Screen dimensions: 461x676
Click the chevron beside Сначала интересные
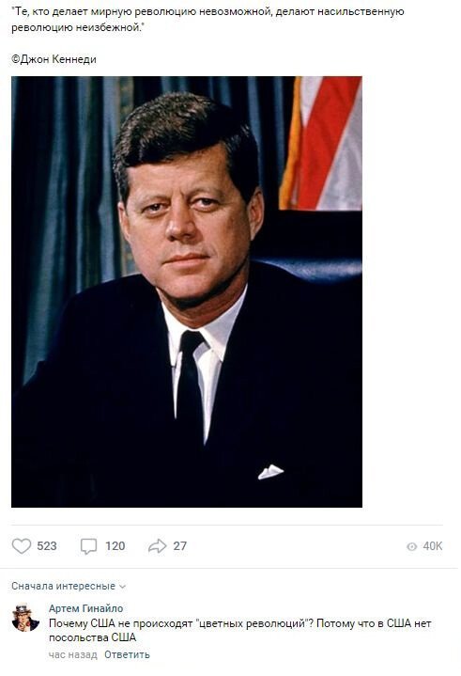[122, 587]
